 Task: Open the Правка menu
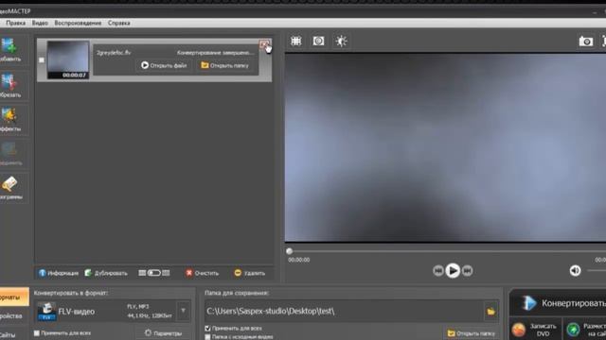click(16, 23)
